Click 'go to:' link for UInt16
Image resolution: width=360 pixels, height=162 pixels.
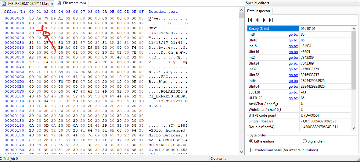pos(293,52)
